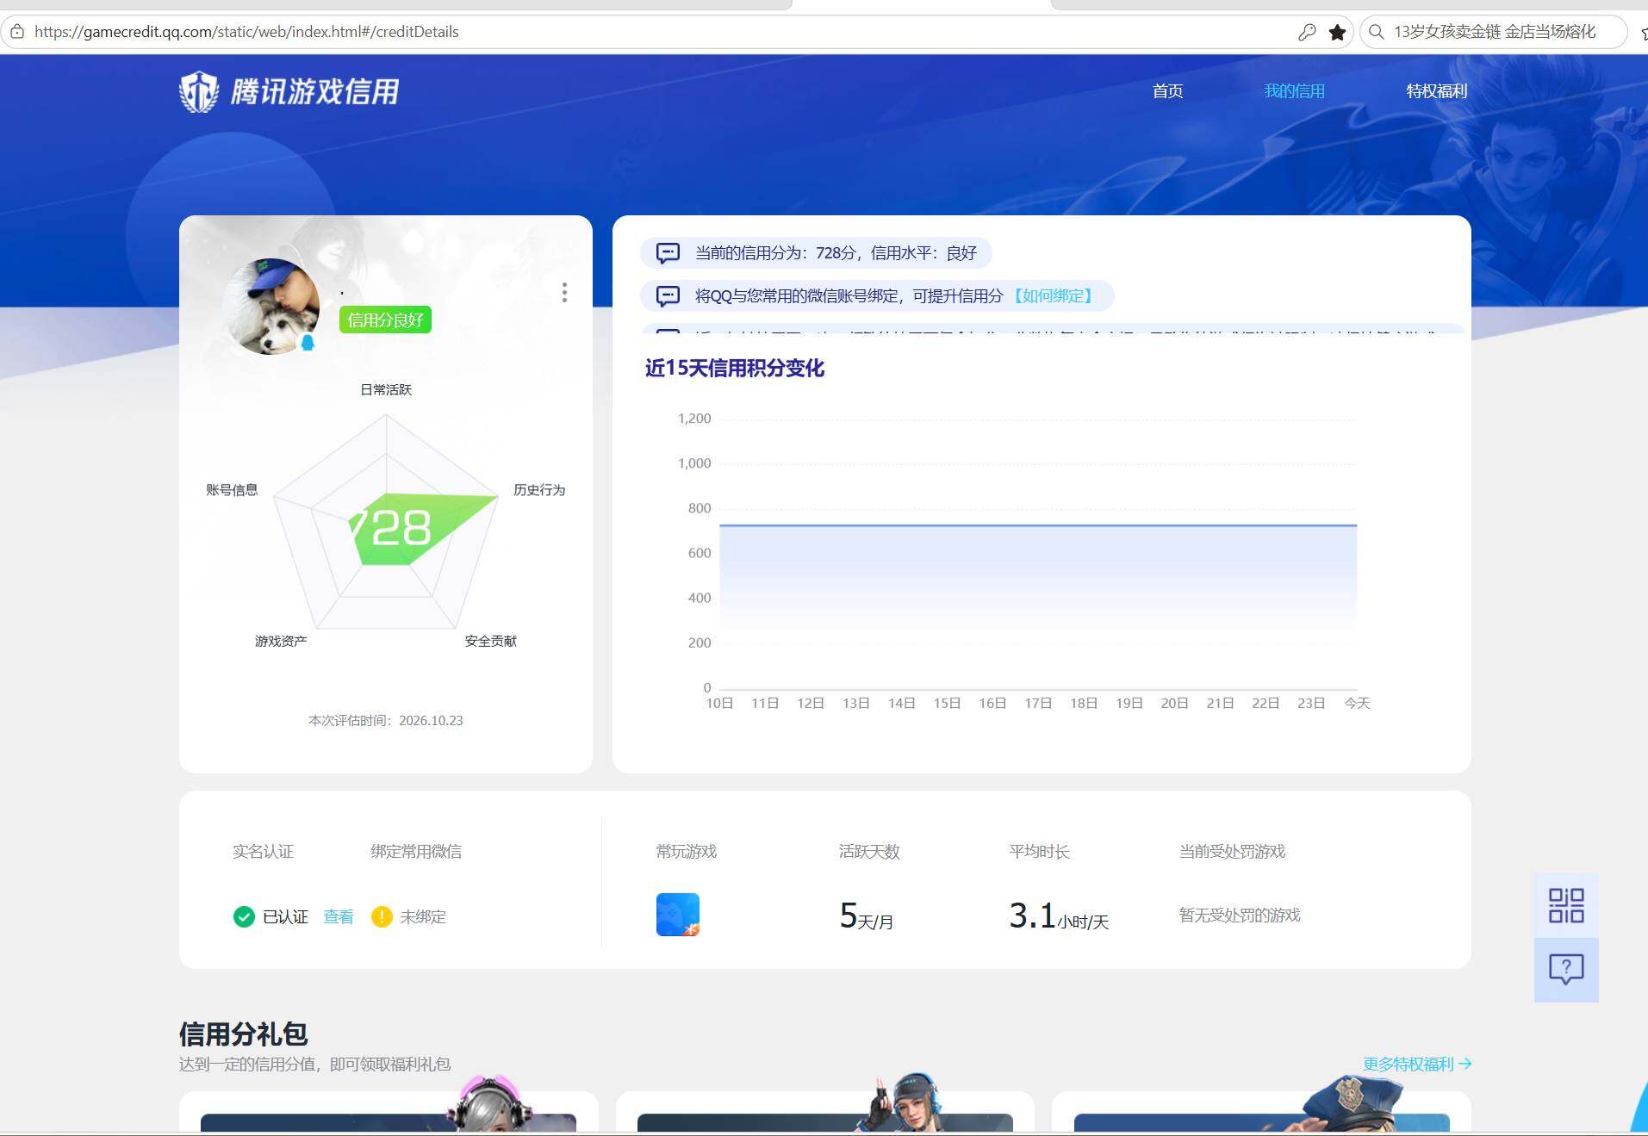
Task: Click the user profile avatar picture
Action: [x=271, y=306]
